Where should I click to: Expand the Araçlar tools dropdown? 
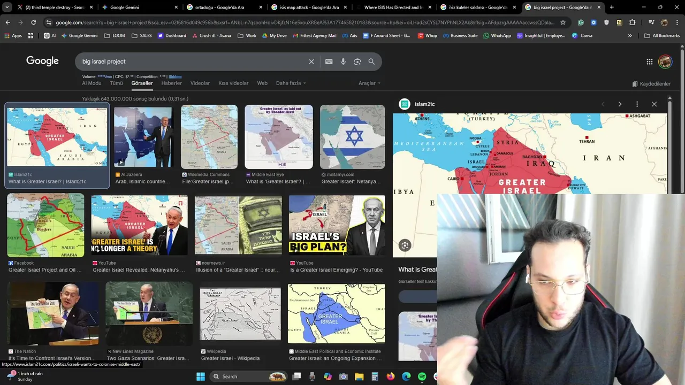369,83
